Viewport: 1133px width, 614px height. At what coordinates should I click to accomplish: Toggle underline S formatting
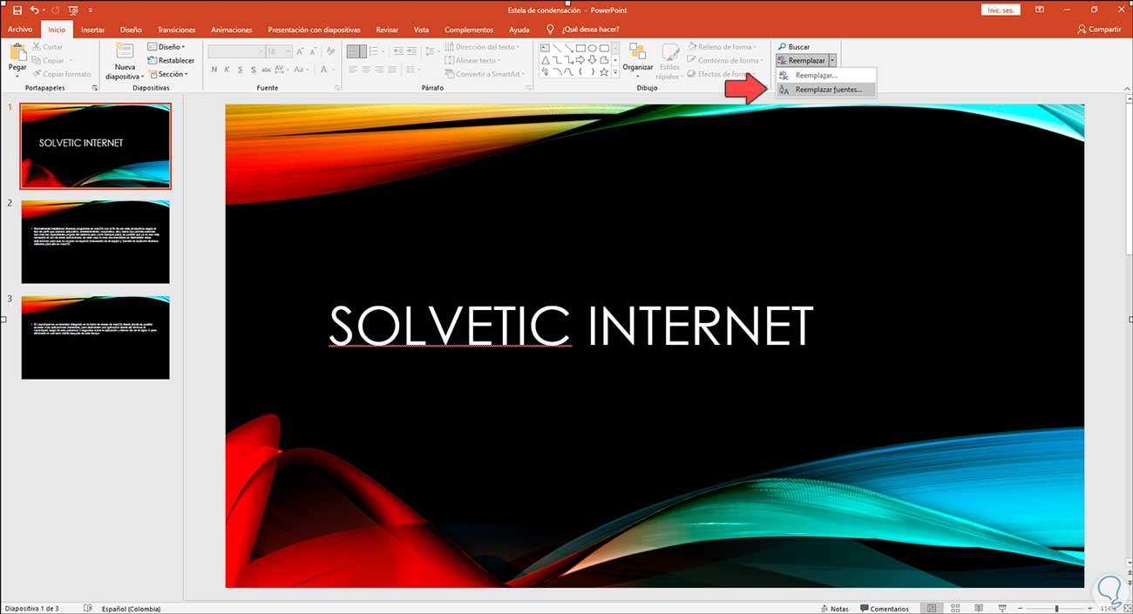(x=240, y=70)
